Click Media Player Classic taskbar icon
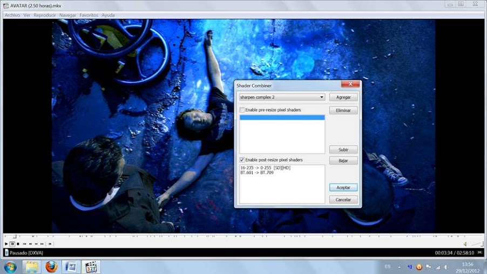This screenshot has height=274, width=487. (91, 267)
